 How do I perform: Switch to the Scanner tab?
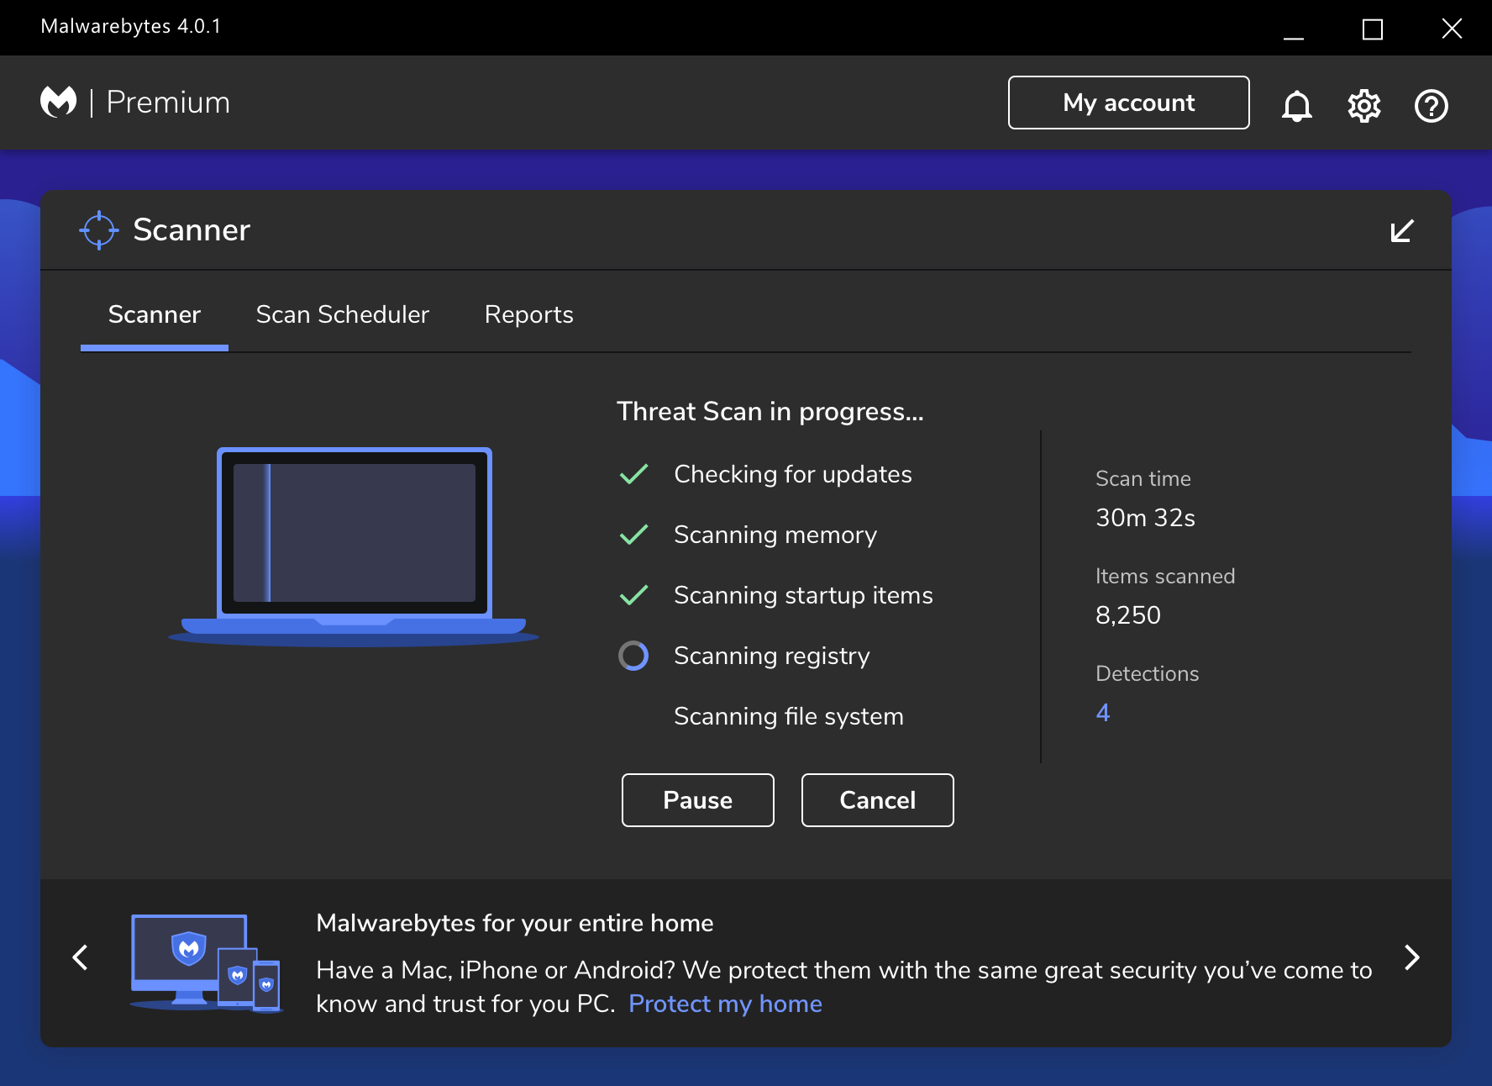155,314
